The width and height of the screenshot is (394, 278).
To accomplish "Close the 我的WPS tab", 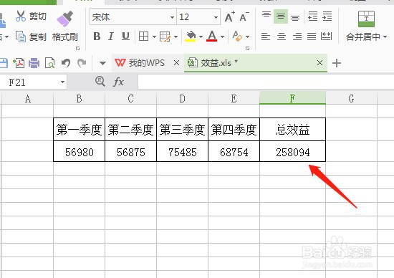I will tap(177, 63).
